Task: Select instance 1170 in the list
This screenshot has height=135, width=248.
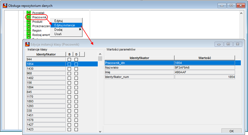Action: point(46,97)
